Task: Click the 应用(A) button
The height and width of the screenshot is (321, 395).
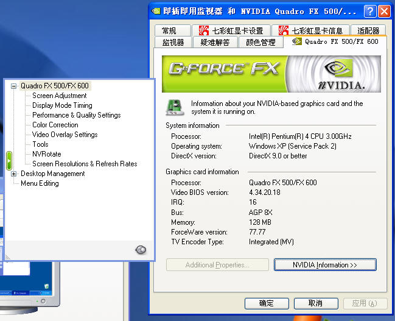Action: pos(365,303)
